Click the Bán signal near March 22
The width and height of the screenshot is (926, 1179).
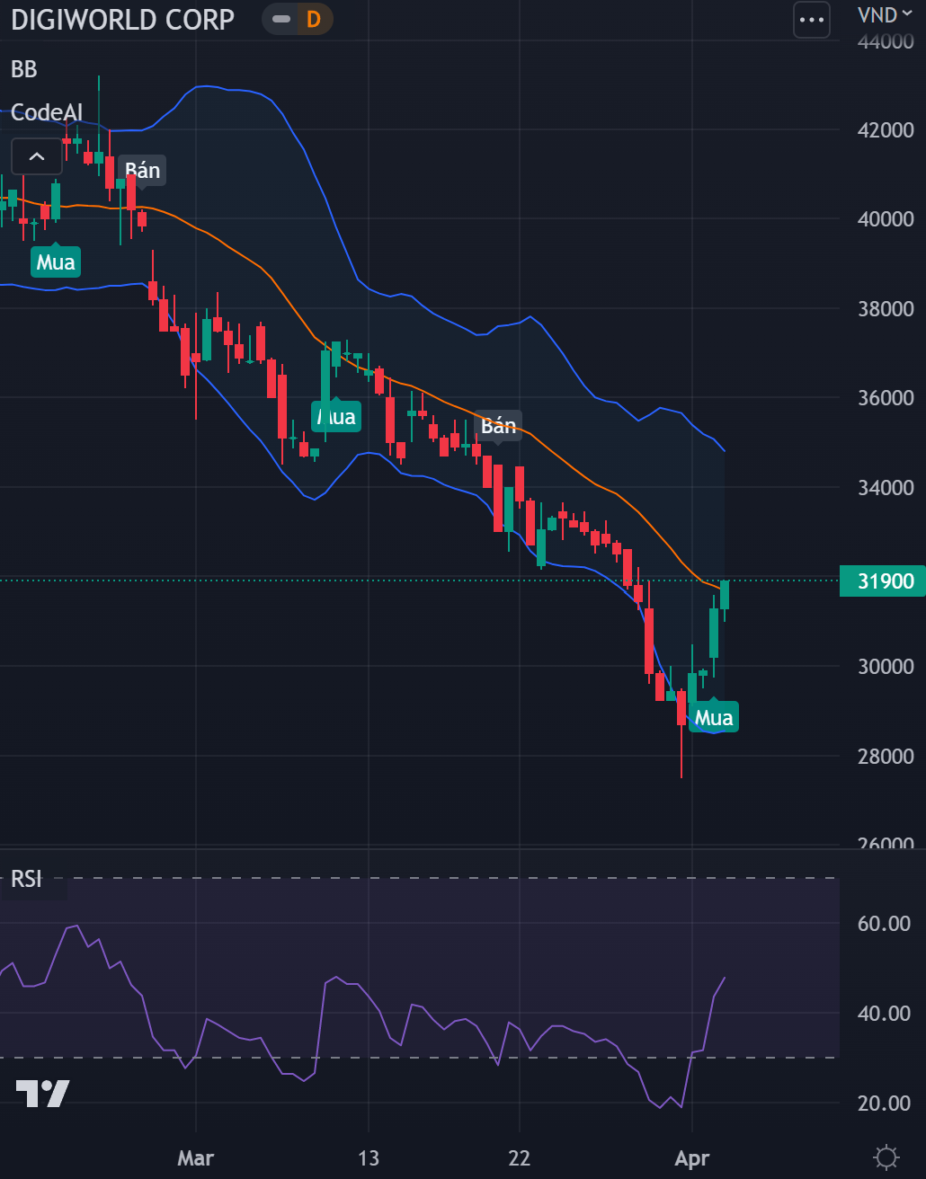pyautogui.click(x=498, y=426)
